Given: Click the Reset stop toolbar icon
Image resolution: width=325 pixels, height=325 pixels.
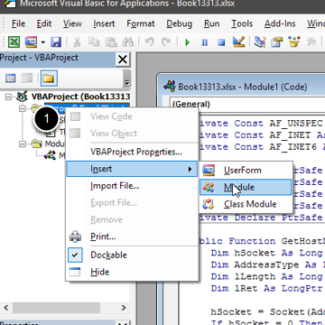Looking at the screenshot, I should pyautogui.click(x=221, y=42).
